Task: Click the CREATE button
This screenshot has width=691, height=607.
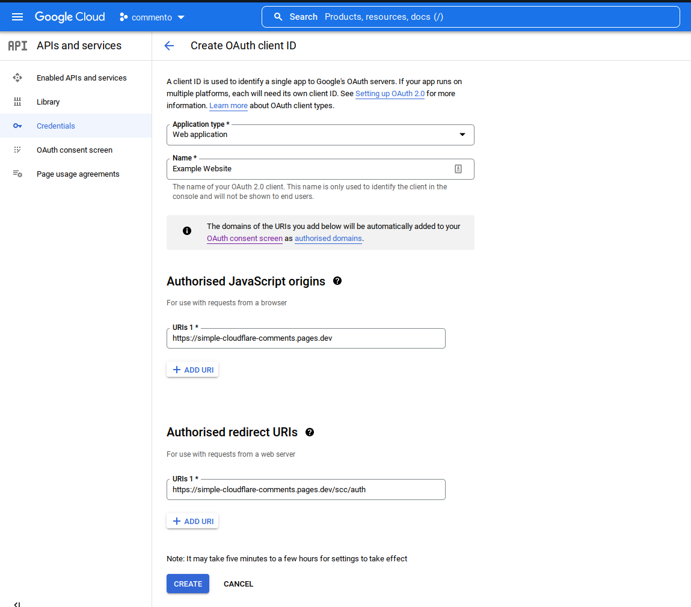Action: click(x=188, y=584)
